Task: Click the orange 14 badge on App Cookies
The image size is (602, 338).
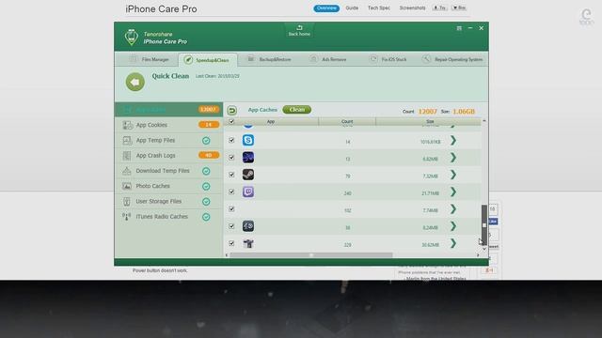Action: 209,125
